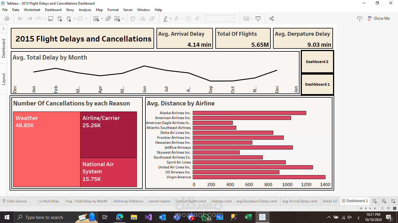Open the Clear Sheet dropdown arrow

(x=123, y=19)
